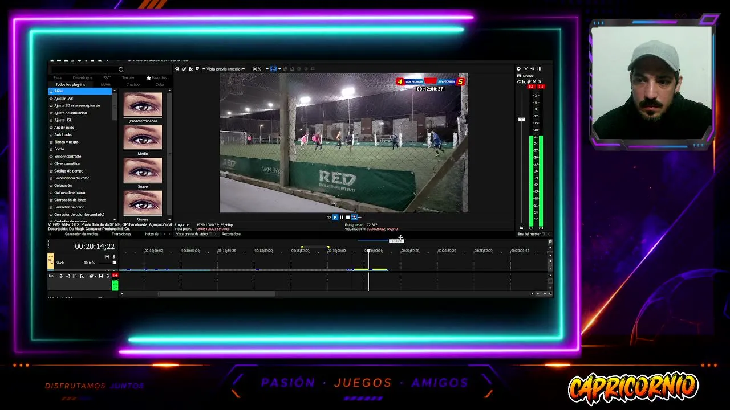Click the Master bus FX icon

[524, 81]
